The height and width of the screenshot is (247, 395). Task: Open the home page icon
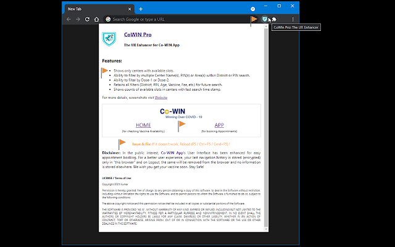[96, 19]
